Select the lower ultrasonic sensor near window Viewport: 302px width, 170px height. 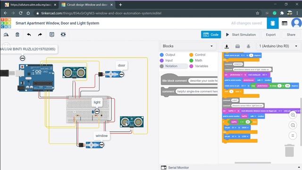pyautogui.click(x=132, y=122)
